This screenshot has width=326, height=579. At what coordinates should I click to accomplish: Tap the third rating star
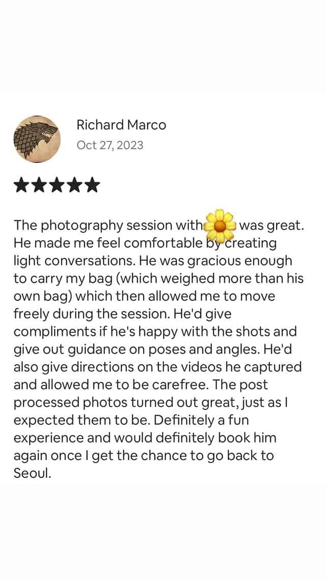pos(57,185)
